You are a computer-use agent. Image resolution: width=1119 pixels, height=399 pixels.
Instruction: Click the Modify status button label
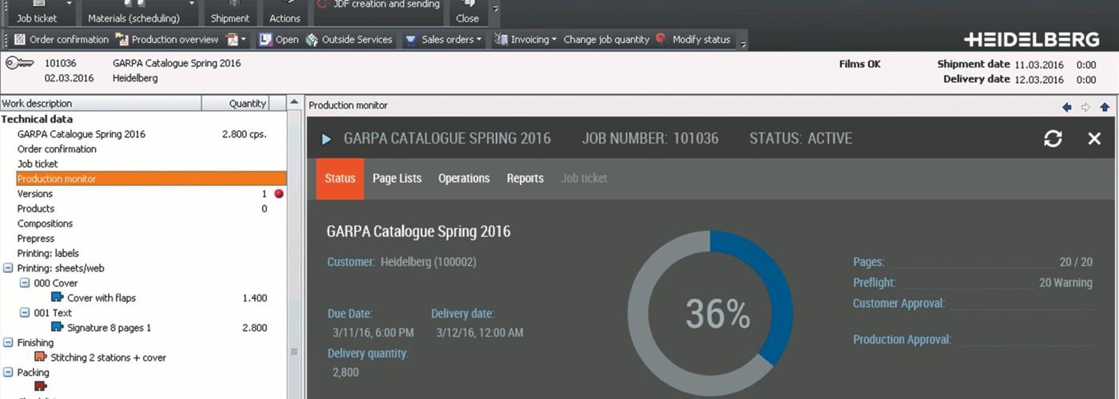pyautogui.click(x=701, y=39)
